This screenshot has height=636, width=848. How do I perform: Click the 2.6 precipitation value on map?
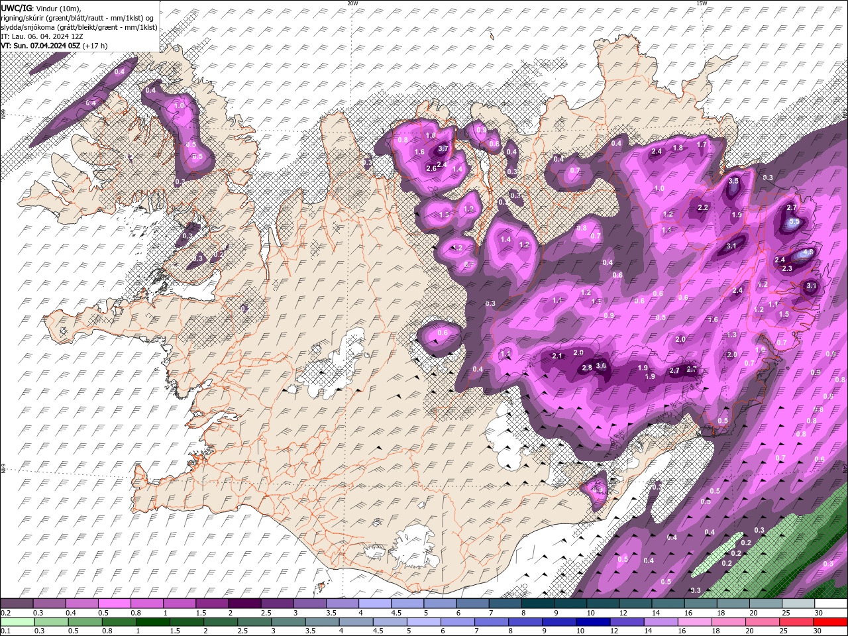431,168
